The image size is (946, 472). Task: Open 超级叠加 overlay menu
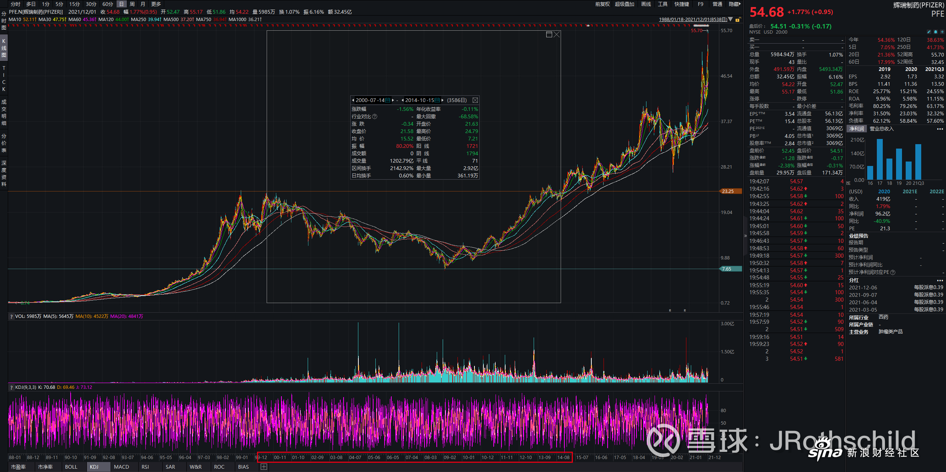(x=625, y=4)
